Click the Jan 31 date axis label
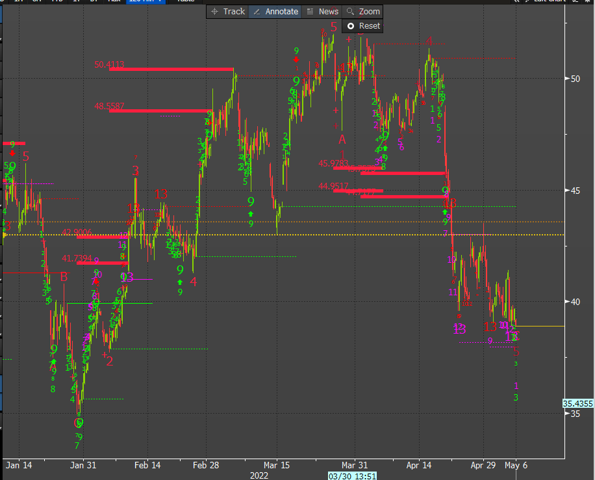The height and width of the screenshot is (480, 595). 83,465
